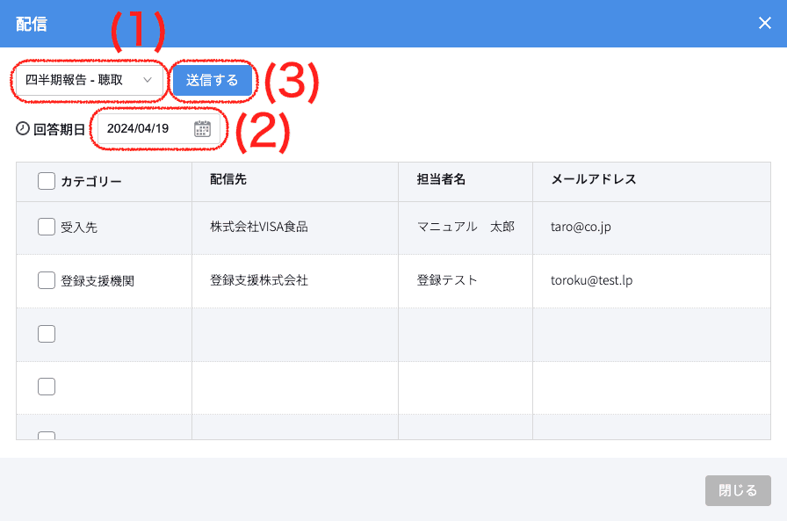Tick the second empty row checkbox
Image resolution: width=787 pixels, height=521 pixels.
47,387
